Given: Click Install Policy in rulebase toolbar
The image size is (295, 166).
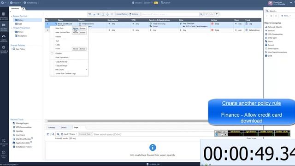Looking at the screenshot, I should pos(121,14).
